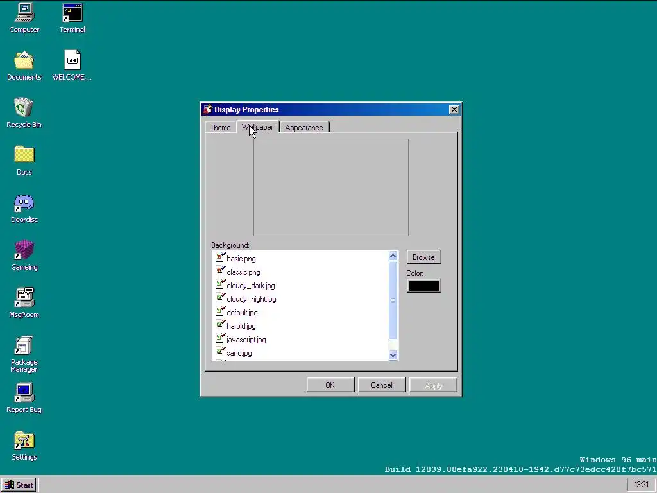
Task: Click the cloudy_night.jpg image icon
Action: (x=220, y=298)
